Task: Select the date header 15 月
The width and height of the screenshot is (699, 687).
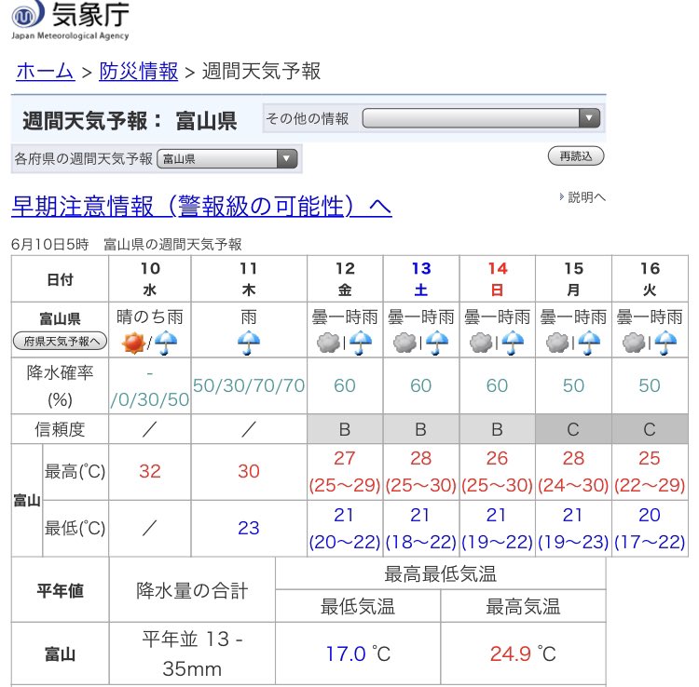Action: tap(573, 278)
